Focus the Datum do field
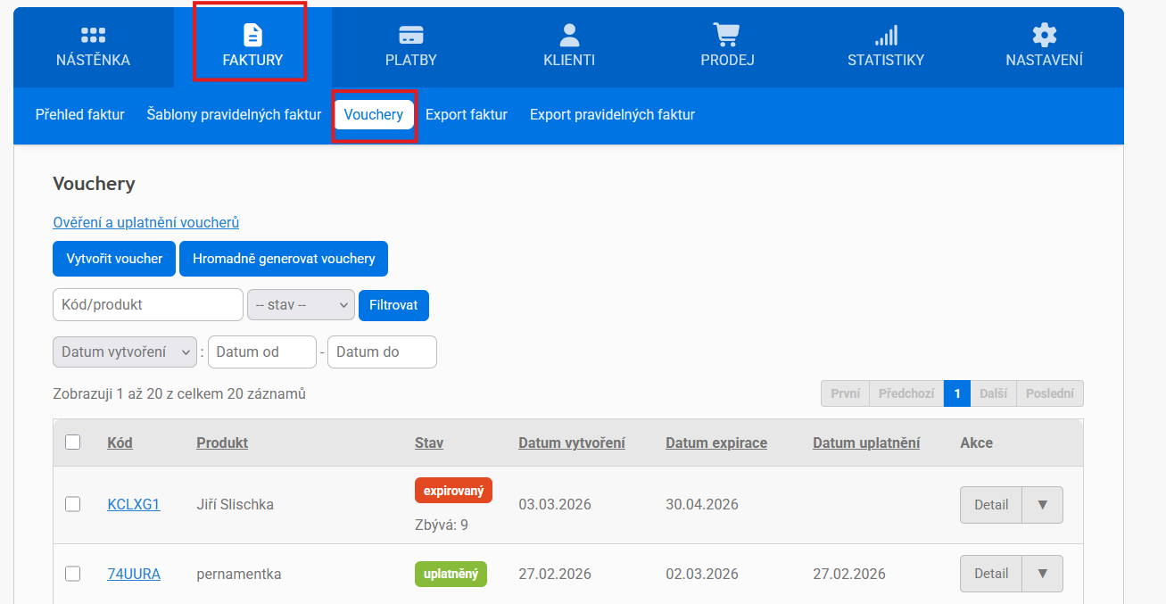 (x=382, y=352)
